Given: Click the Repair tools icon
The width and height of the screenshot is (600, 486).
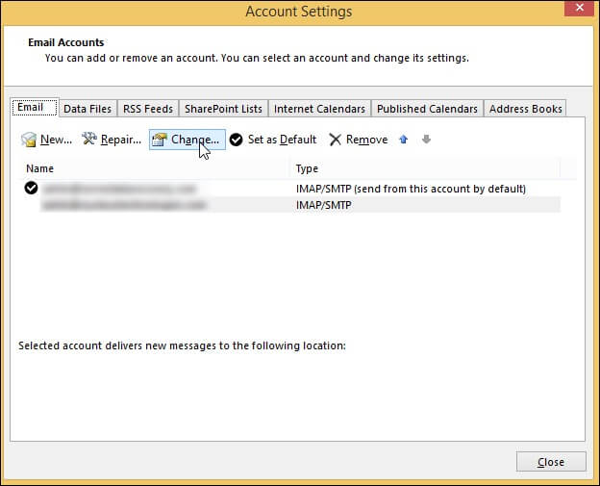Looking at the screenshot, I should [89, 140].
